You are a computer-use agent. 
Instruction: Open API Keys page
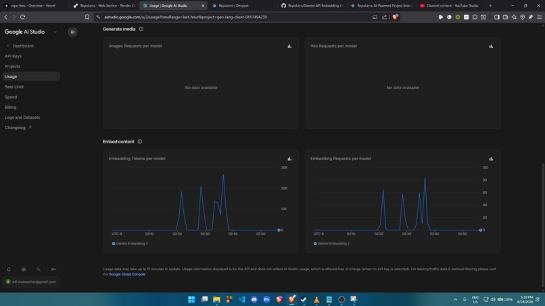[14, 56]
